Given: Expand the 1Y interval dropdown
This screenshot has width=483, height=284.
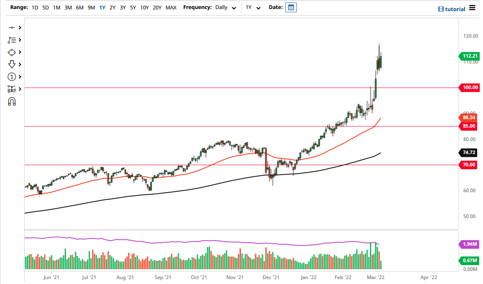Looking at the screenshot, I should [253, 7].
